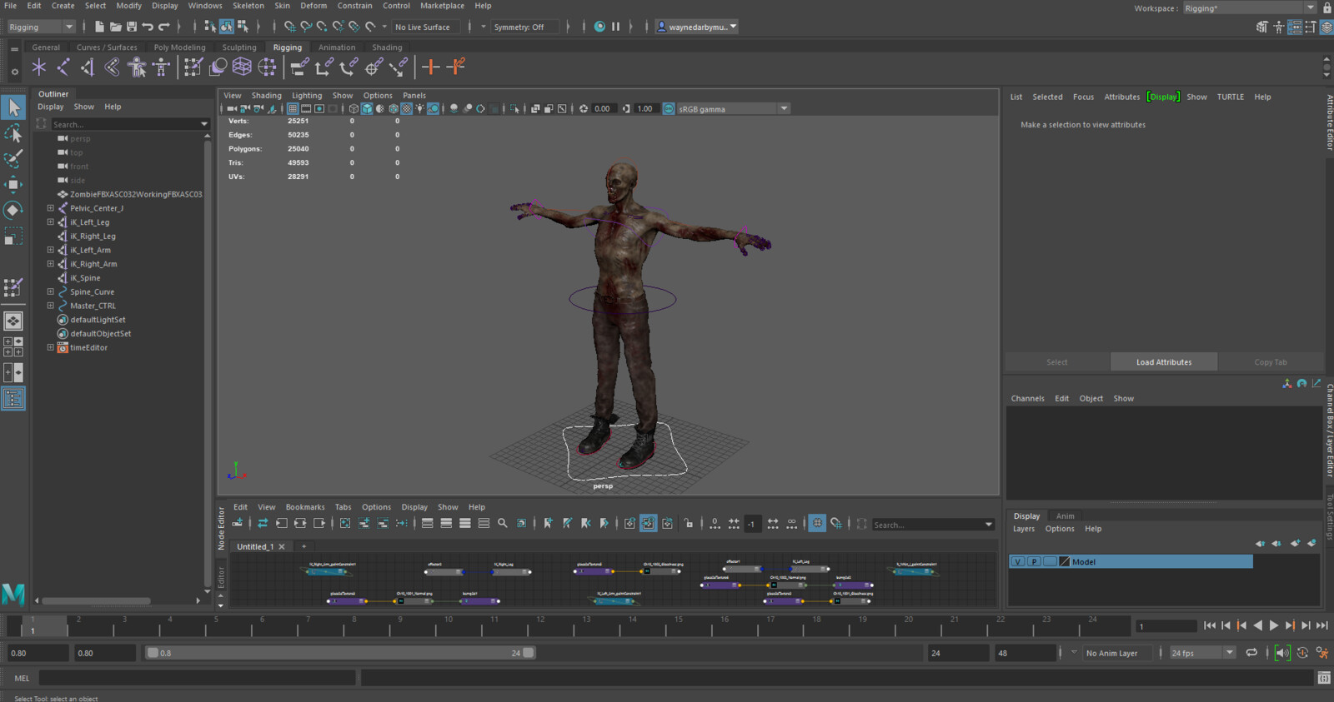Expand the Master_CTRL node in Outliner
The height and width of the screenshot is (702, 1334).
(x=50, y=306)
